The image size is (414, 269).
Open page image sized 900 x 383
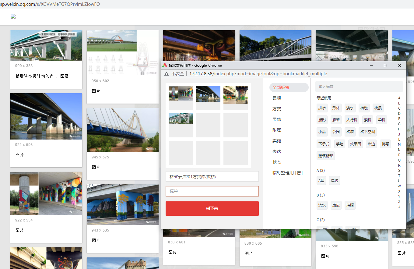coord(46,45)
